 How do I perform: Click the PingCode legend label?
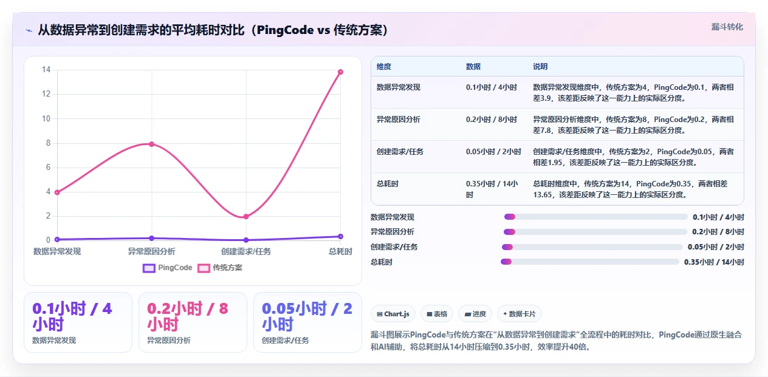pyautogui.click(x=175, y=268)
